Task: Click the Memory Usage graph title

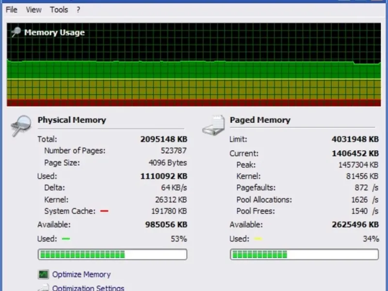Action: [x=54, y=32]
